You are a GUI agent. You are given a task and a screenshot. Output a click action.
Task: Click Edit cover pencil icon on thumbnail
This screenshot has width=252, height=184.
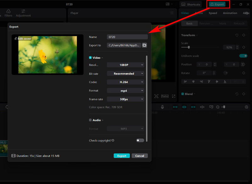point(15,39)
